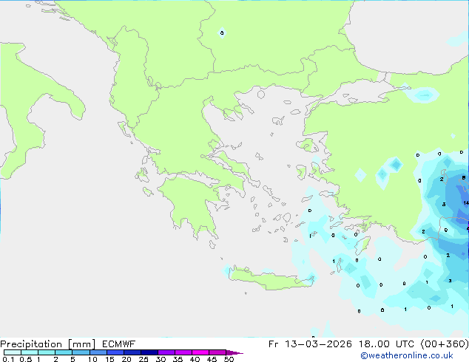The width and height of the screenshot is (469, 362).
Task: Open the weatheronline.co.uk copyright link
Action: [x=406, y=355]
